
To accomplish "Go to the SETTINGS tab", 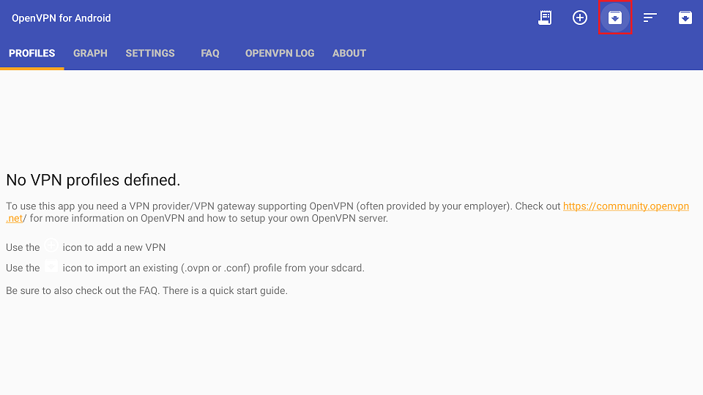I will pos(149,53).
